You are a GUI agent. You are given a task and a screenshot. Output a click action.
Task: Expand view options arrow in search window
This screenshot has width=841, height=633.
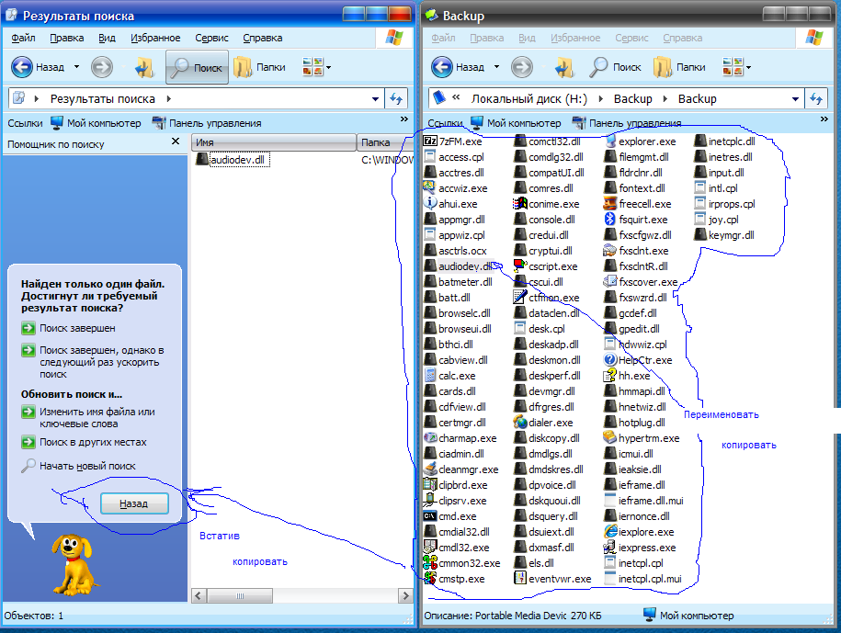[328, 68]
